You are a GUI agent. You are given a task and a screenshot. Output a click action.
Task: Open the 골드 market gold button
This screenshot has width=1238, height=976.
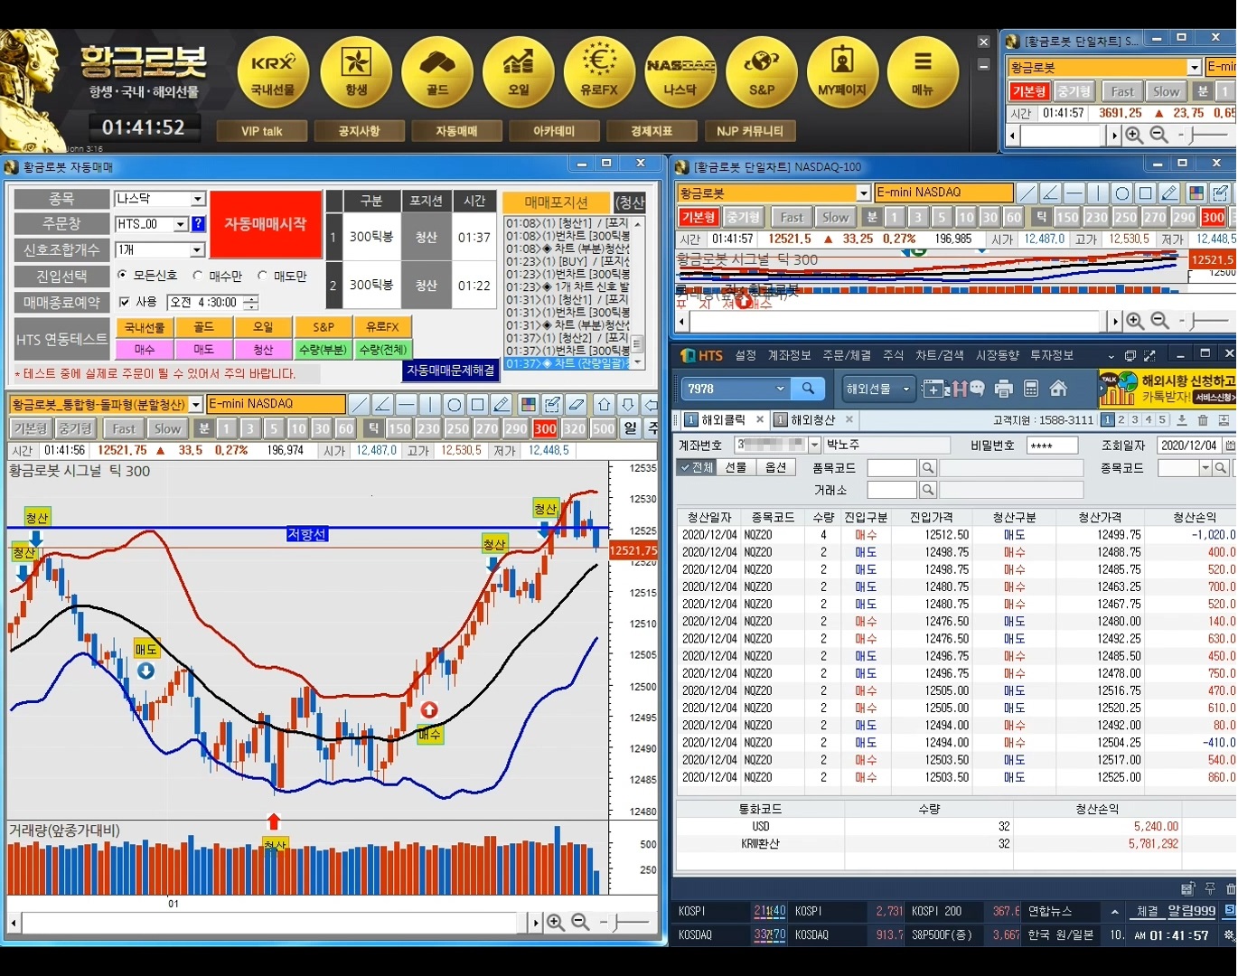coord(437,73)
